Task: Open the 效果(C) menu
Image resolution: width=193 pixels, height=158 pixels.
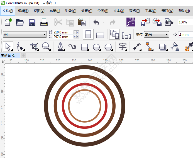Action: [87, 11]
